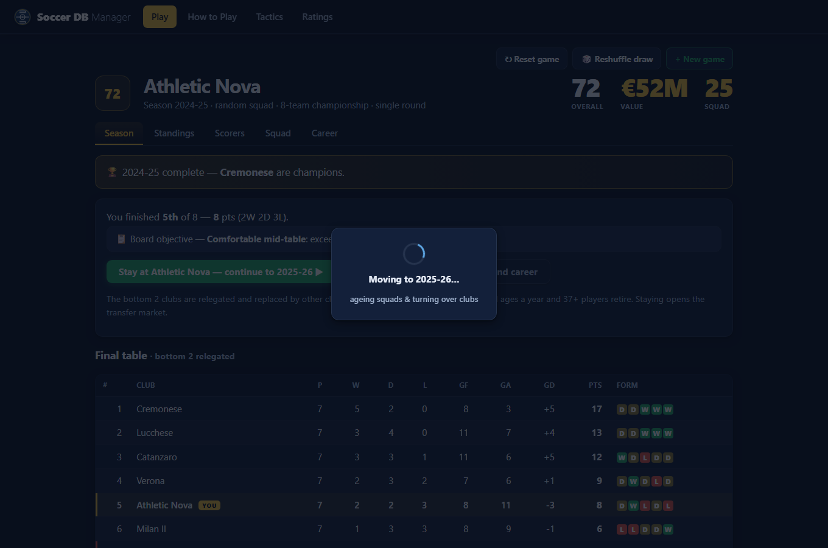Select the Athletic Nova table row name
This screenshot has width=828, height=548.
pyautogui.click(x=164, y=505)
